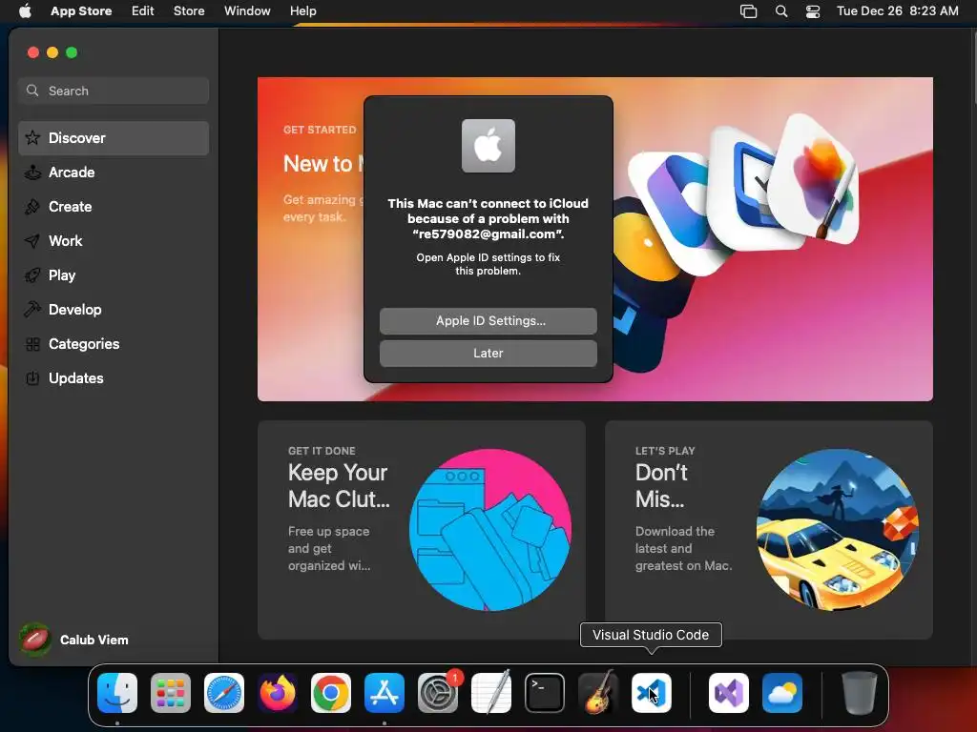This screenshot has height=732, width=977.
Task: Click the blue folders circle artwork
Action: pos(490,530)
